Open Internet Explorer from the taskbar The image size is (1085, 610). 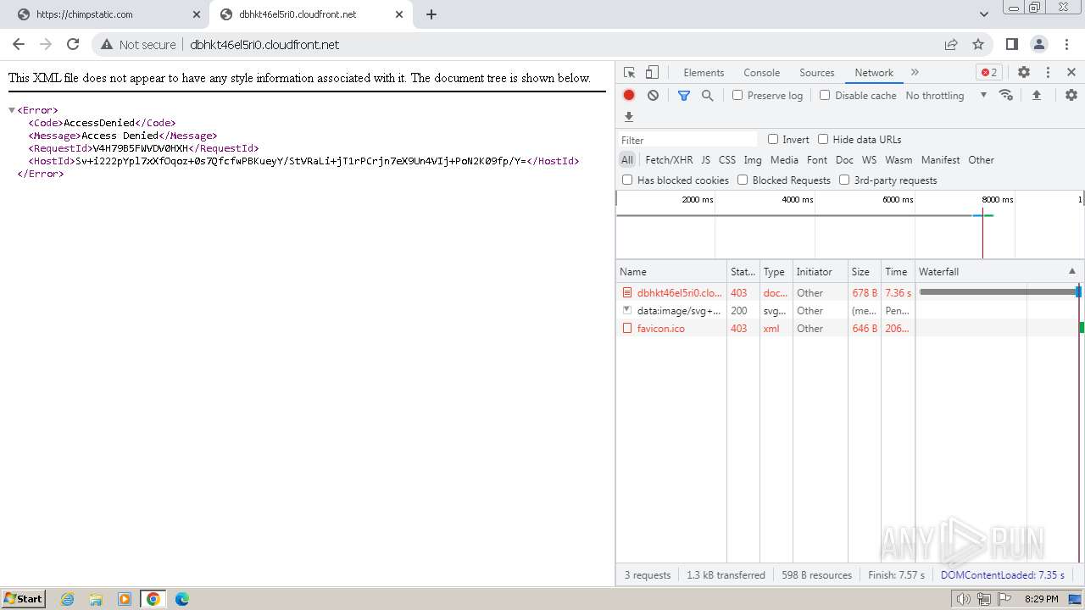pos(67,599)
